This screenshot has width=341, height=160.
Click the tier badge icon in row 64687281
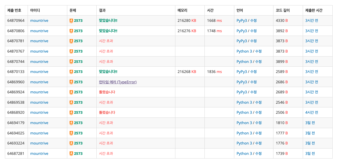[71, 153]
